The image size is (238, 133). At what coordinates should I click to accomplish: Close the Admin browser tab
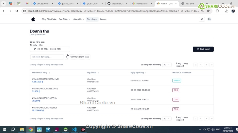pos(176,3)
